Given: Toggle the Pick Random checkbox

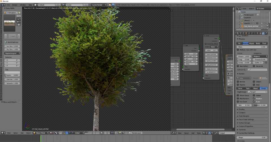Looking at the screenshot, I should 238,99.
